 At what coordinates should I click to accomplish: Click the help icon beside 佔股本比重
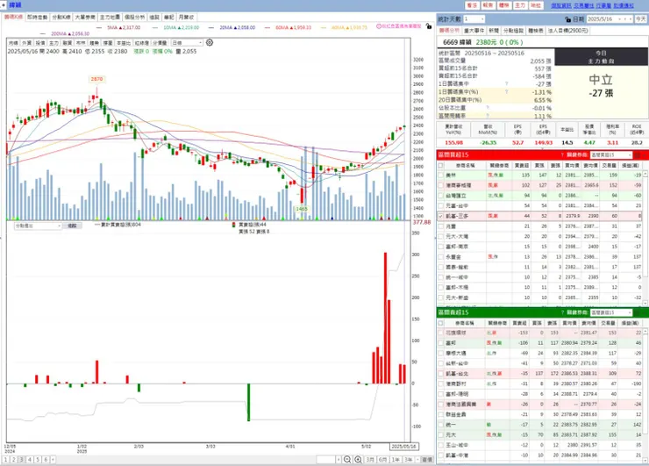(x=488, y=108)
